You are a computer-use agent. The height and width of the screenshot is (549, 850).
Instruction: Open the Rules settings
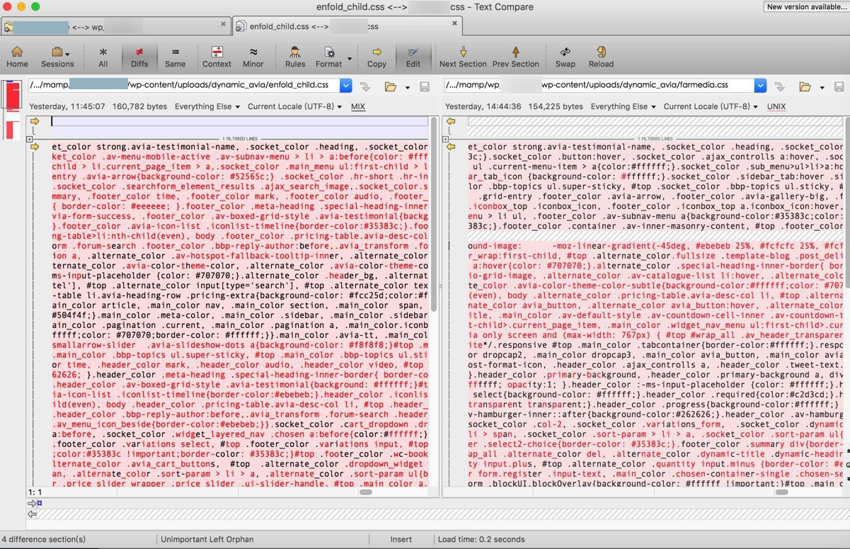pos(295,57)
